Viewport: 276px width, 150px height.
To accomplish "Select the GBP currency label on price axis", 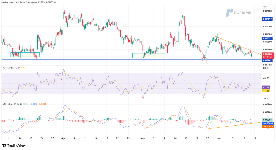I will pyautogui.click(x=265, y=7).
